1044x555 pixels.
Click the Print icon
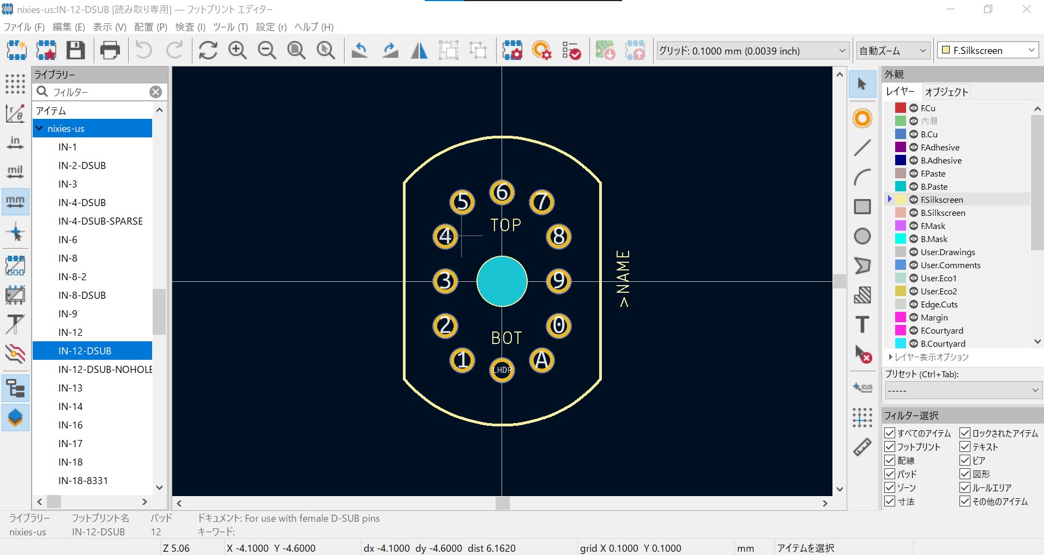click(x=110, y=51)
